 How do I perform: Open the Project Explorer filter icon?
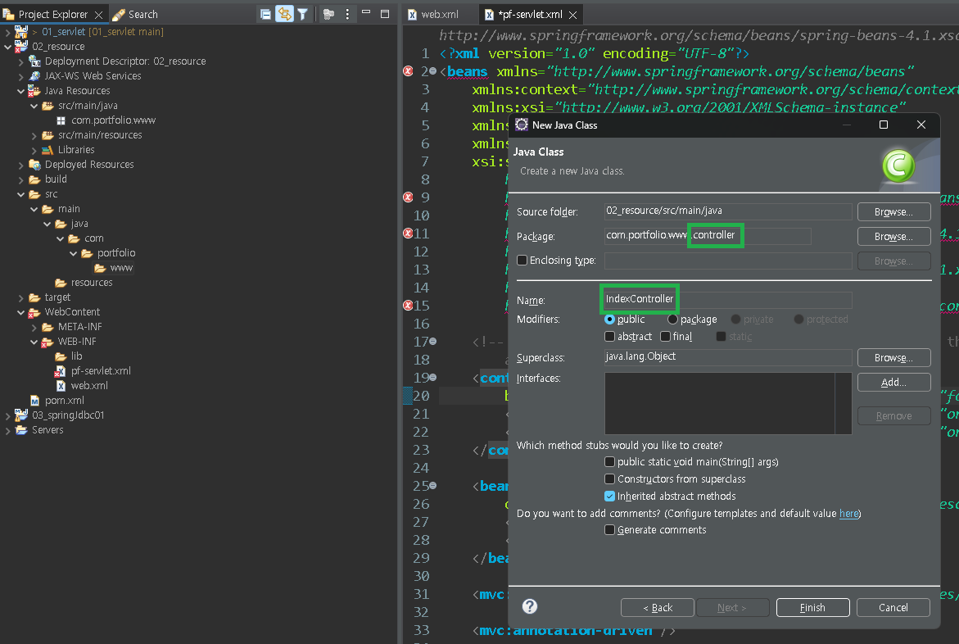coord(302,14)
